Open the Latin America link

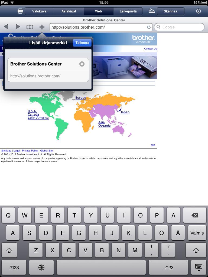[x=38, y=118]
